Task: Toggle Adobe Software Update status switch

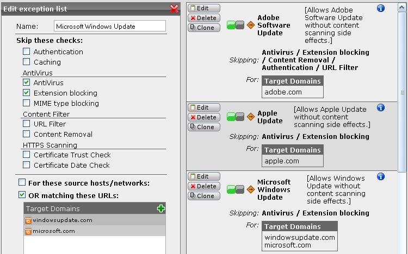Action: pyautogui.click(x=236, y=25)
